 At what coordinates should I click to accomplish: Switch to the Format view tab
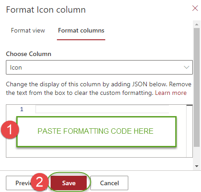click(x=28, y=30)
